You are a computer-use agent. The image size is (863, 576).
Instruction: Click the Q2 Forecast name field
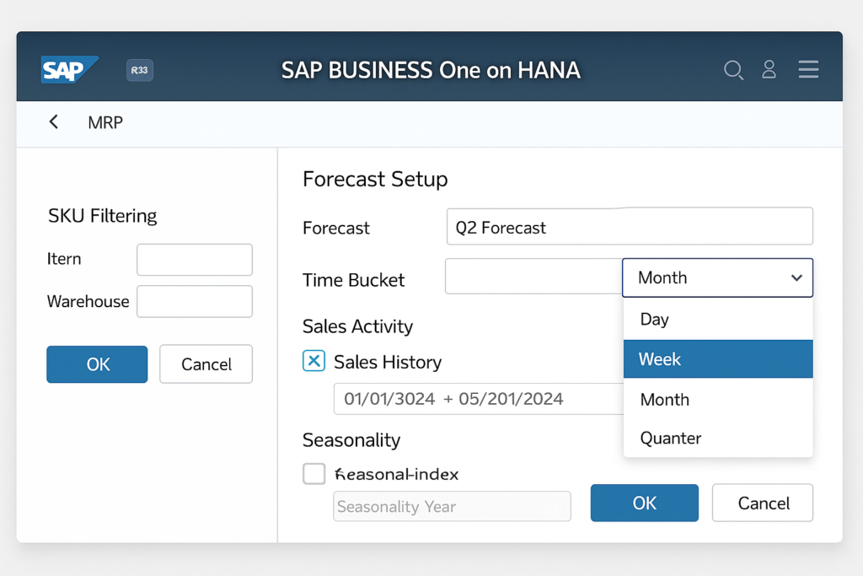coord(629,227)
